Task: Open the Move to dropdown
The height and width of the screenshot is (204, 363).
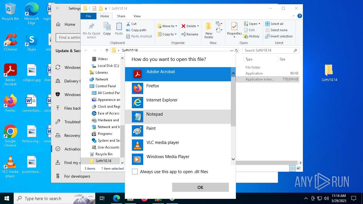Action: click(x=167, y=26)
